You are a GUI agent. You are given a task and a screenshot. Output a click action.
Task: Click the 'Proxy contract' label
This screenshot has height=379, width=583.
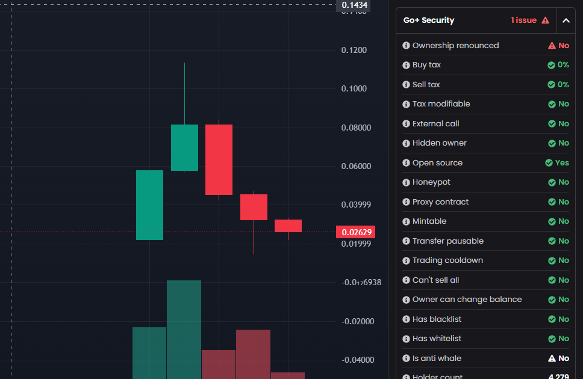pos(440,202)
